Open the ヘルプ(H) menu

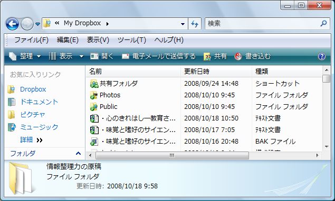point(169,40)
